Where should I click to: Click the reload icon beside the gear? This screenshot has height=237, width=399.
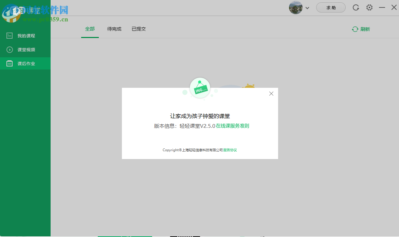coord(356,7)
